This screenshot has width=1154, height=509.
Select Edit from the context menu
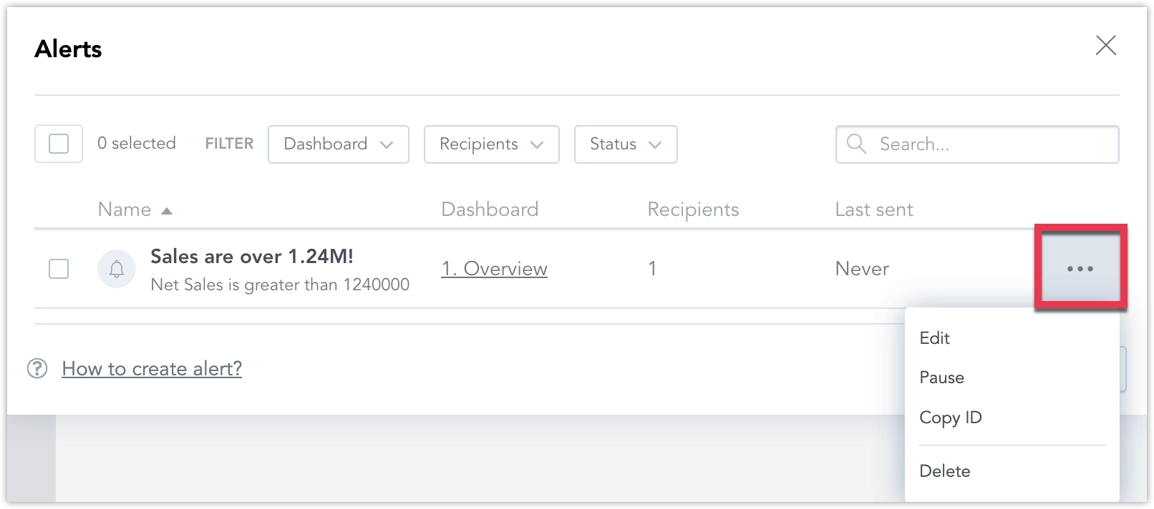tap(934, 337)
